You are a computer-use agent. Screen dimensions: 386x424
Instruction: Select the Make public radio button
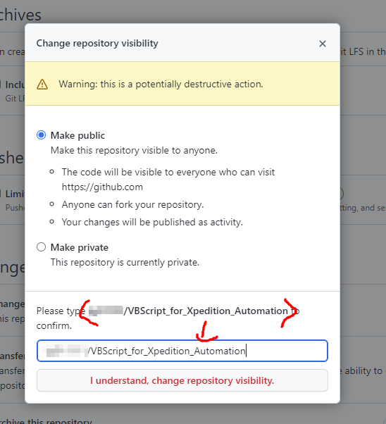41,135
